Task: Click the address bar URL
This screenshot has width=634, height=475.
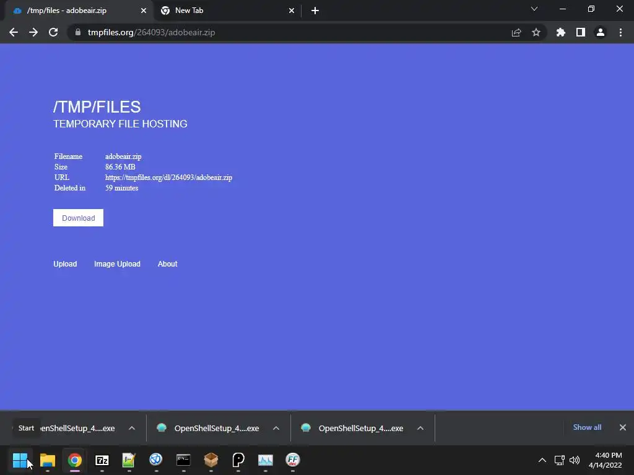Action: [x=151, y=32]
